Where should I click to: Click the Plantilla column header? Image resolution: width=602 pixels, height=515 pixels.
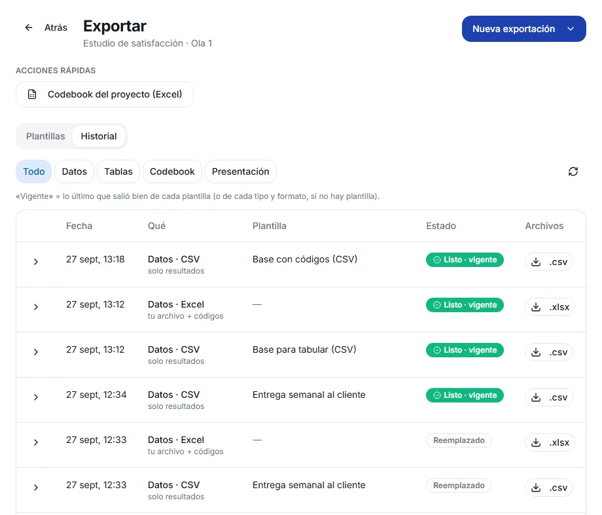270,226
